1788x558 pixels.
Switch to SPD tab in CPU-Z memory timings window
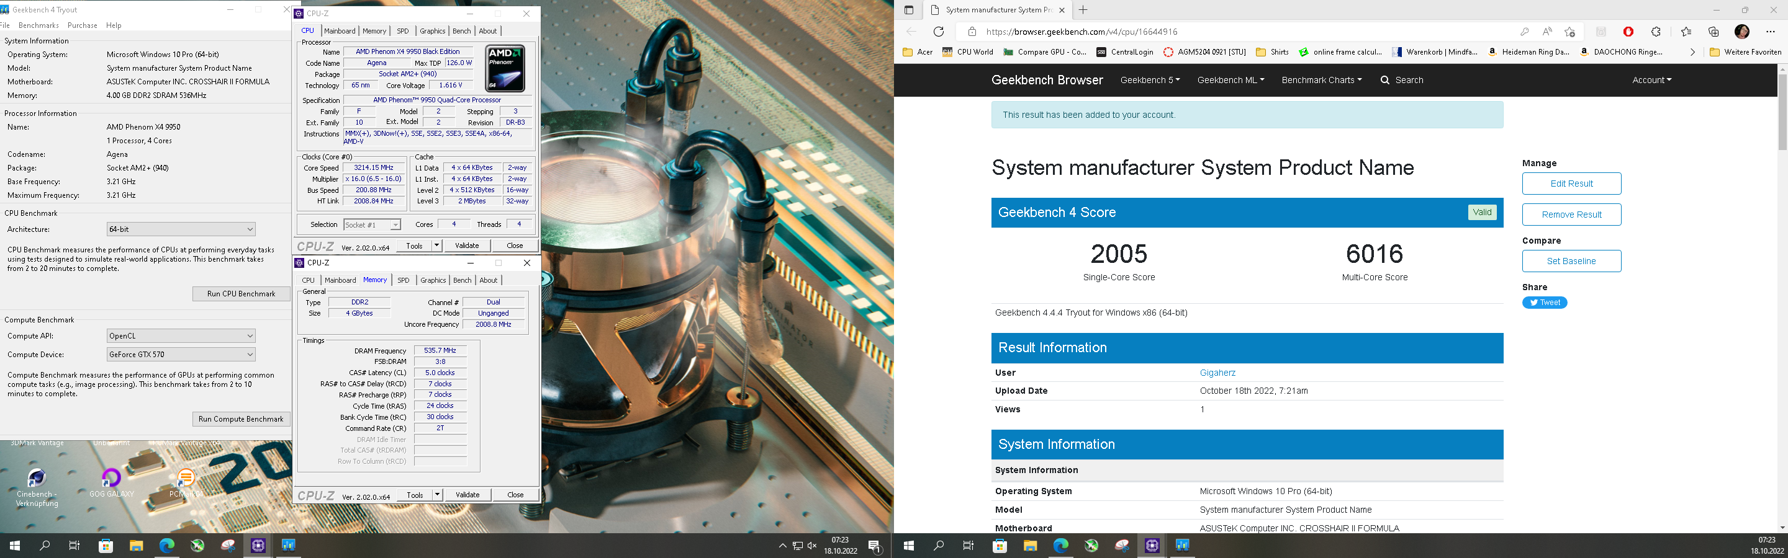point(404,280)
